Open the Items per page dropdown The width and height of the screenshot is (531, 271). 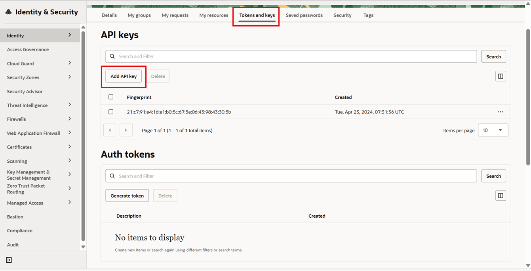pyautogui.click(x=493, y=130)
